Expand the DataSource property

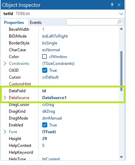tap(5, 98)
